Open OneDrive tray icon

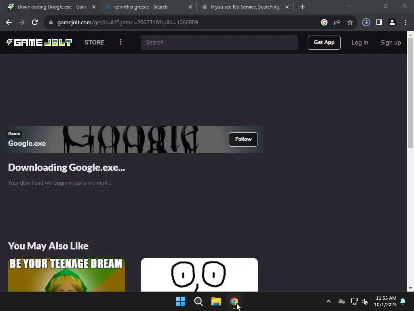point(342,301)
